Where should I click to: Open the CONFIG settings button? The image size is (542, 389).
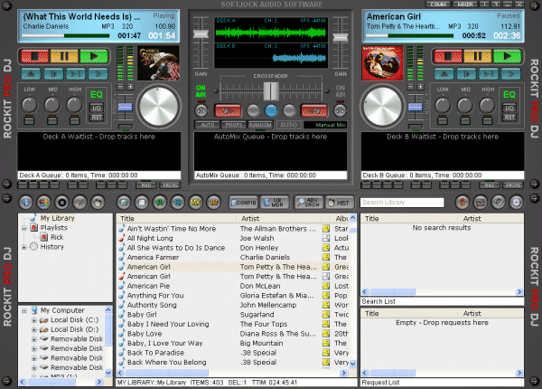(x=243, y=203)
